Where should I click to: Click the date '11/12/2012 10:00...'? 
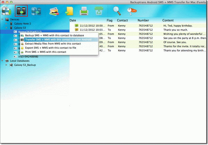click(x=92, y=26)
